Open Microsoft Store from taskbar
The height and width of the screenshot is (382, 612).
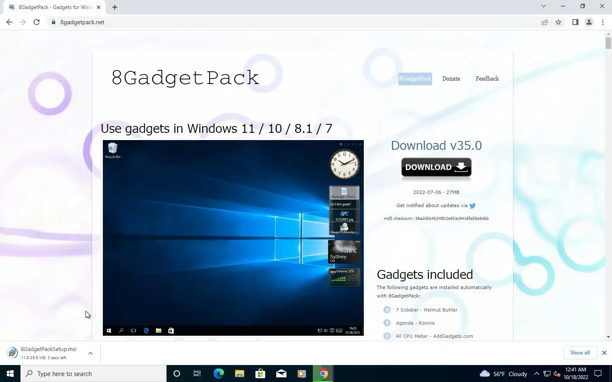pos(260,374)
